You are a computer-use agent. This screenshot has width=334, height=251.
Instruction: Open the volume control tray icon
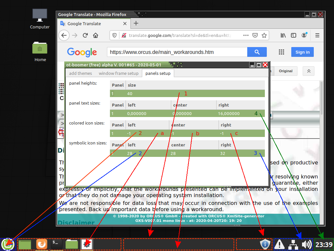307,244
